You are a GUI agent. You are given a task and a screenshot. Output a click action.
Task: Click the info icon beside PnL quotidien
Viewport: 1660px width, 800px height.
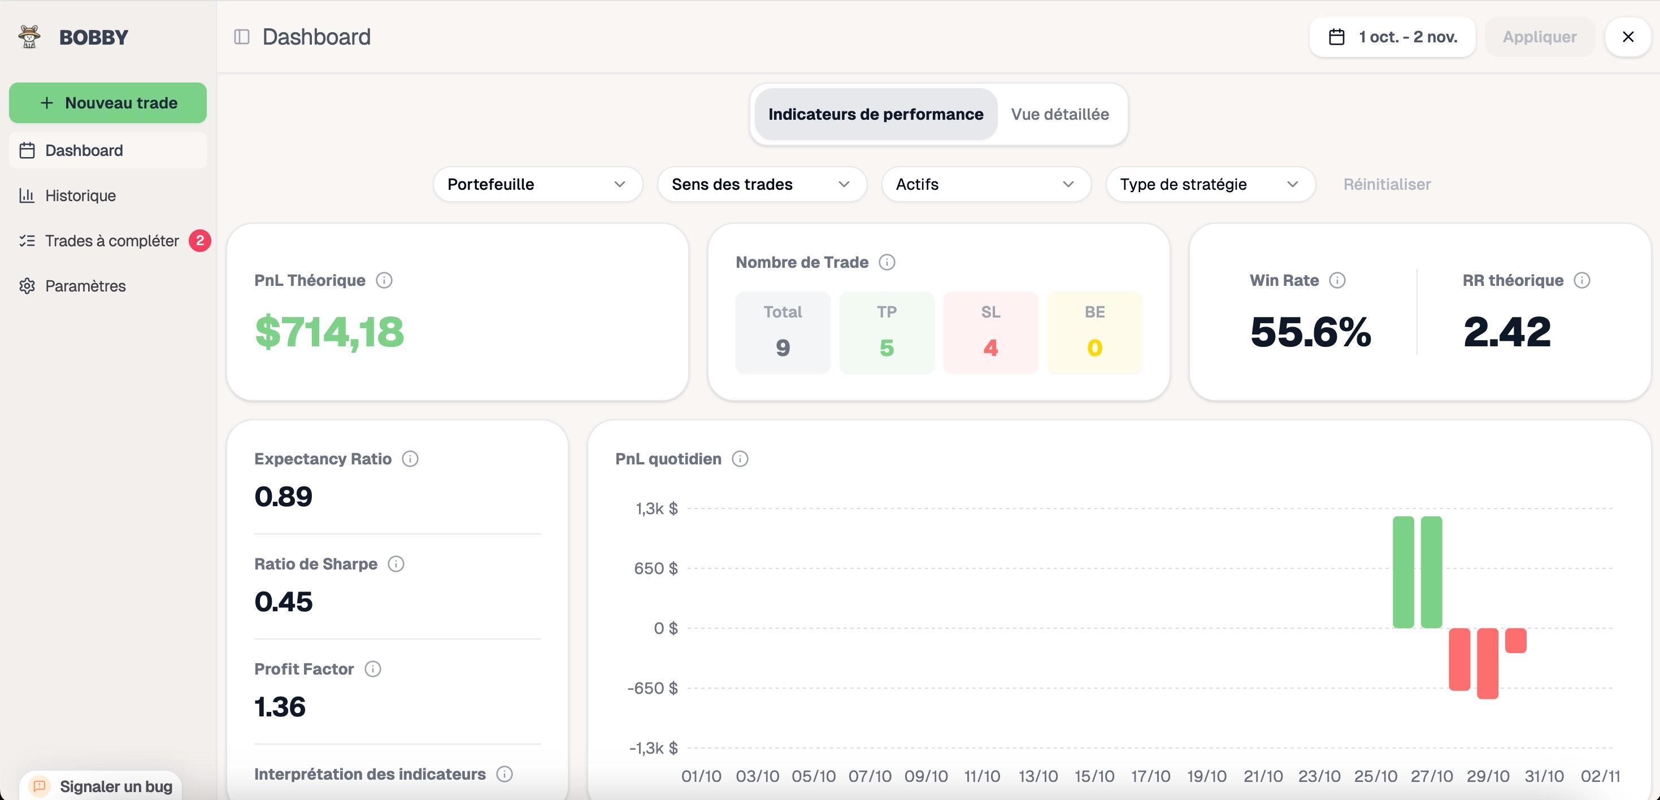pyautogui.click(x=740, y=459)
